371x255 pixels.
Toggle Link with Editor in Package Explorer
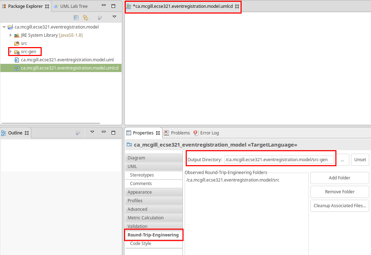coord(86,17)
